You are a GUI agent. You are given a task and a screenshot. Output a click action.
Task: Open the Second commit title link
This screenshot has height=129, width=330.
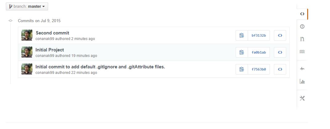tap(52, 33)
